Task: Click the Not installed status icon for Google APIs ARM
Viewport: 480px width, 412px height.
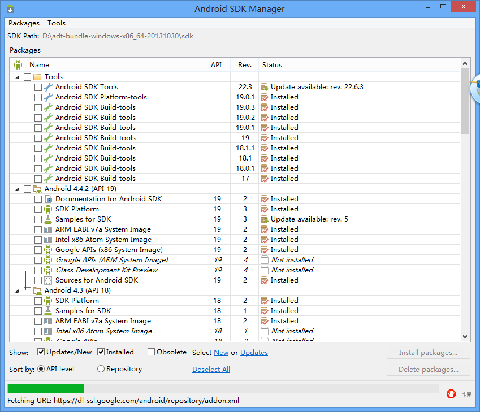Action: click(265, 260)
